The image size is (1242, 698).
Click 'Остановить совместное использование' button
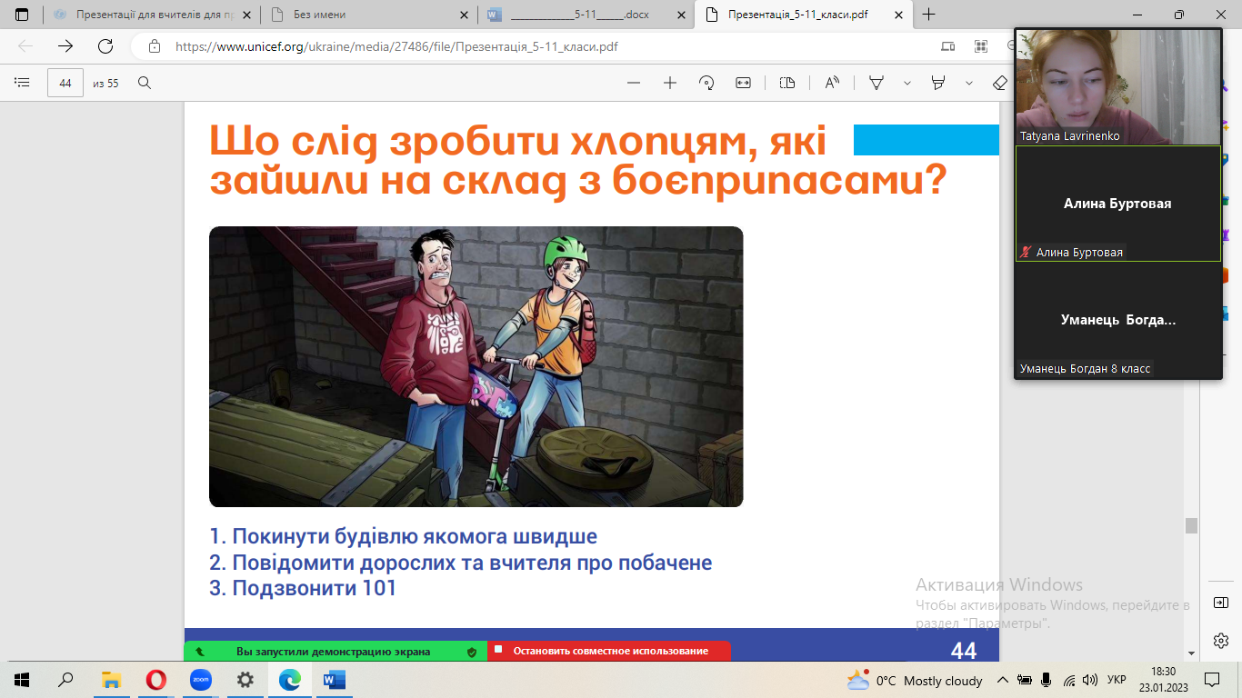coord(609,651)
